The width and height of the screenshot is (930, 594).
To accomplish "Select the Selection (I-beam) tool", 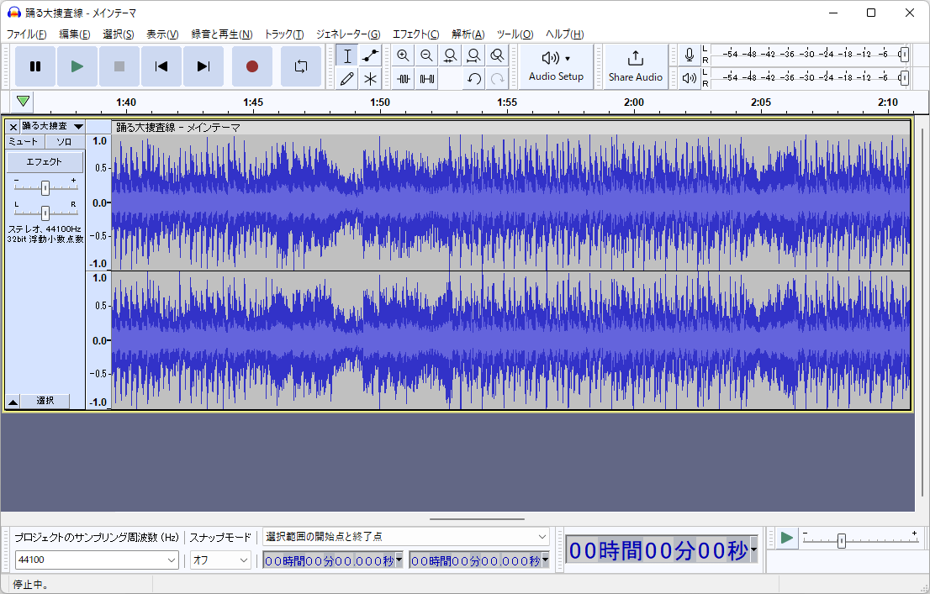I will click(x=347, y=55).
